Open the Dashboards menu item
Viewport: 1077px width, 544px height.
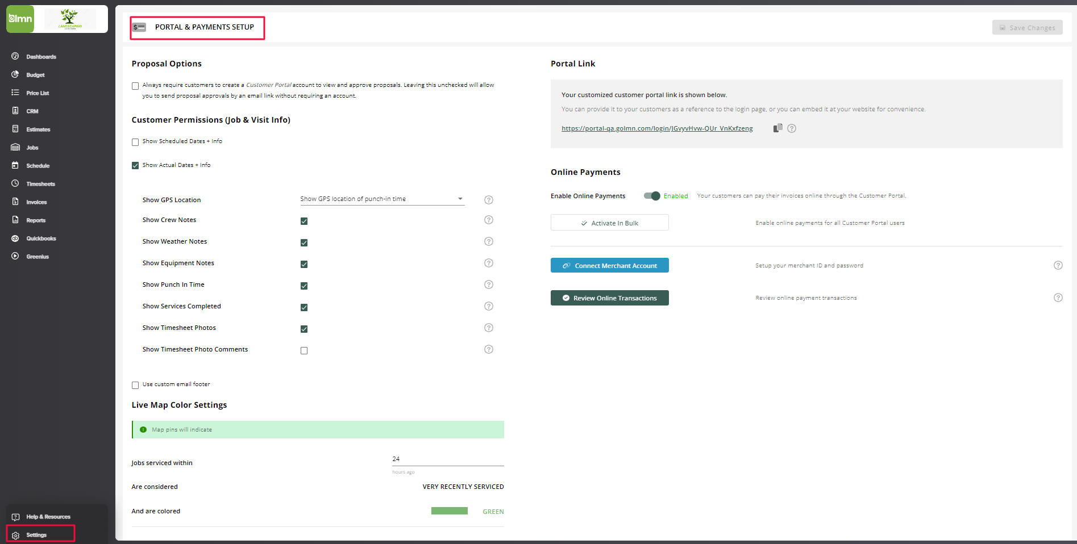[x=41, y=57]
